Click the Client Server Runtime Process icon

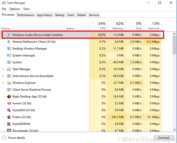click(9, 90)
